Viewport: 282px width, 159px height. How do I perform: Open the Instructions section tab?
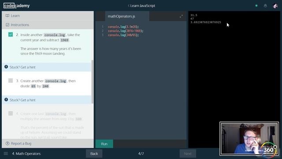tap(48, 25)
